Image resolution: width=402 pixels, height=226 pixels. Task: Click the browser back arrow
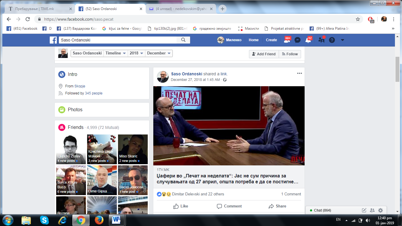click(x=9, y=19)
